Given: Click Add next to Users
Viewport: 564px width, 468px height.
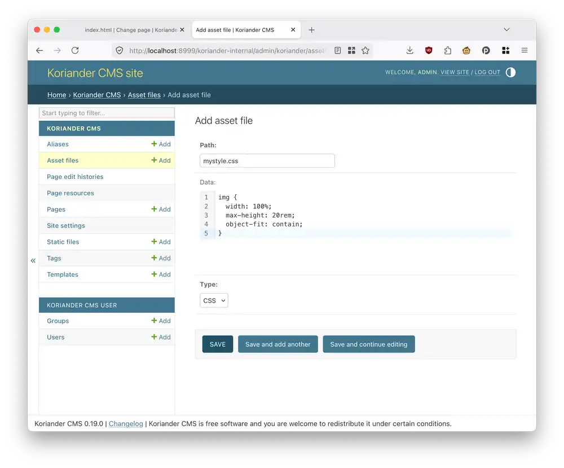Looking at the screenshot, I should [161, 338].
